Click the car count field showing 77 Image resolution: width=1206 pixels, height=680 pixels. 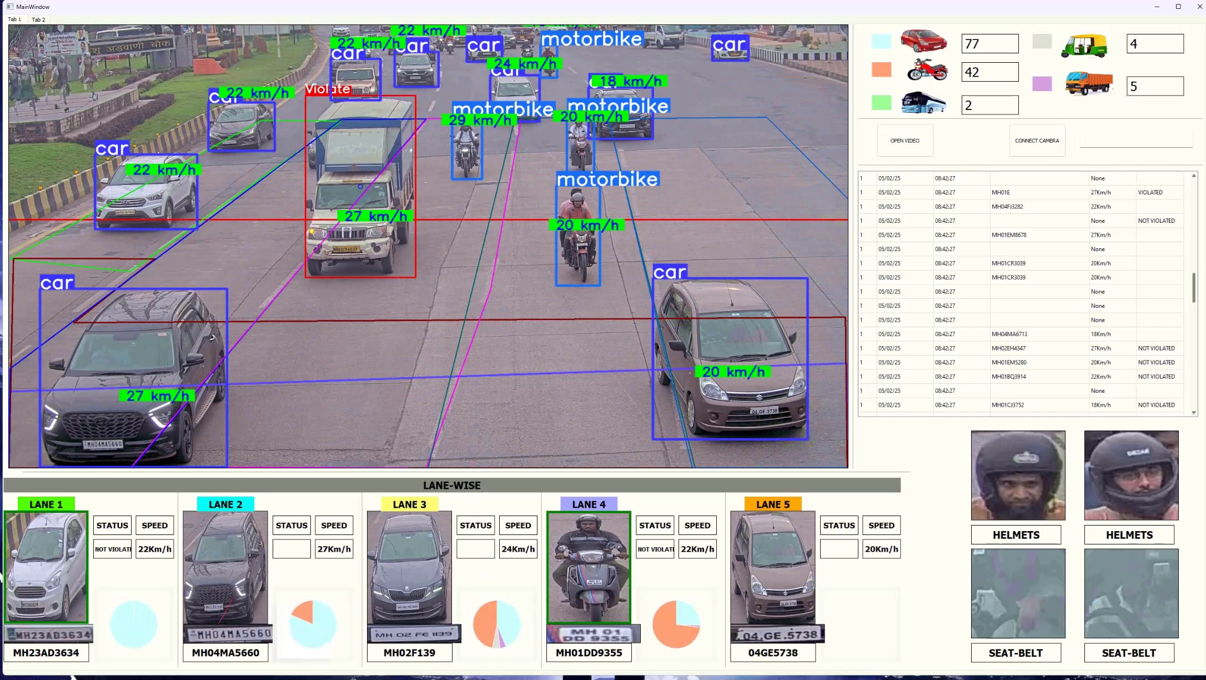click(x=990, y=44)
